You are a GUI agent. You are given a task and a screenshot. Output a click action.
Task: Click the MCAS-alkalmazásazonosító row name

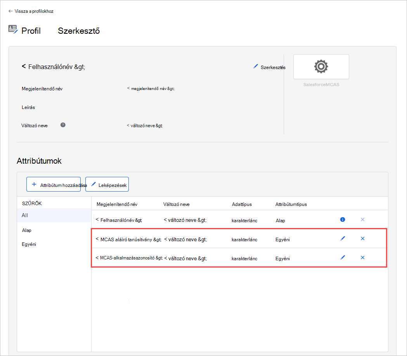[129, 257]
